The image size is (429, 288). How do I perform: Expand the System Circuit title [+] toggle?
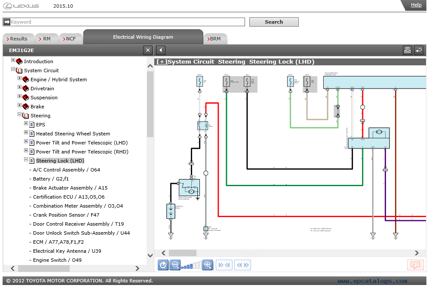[x=162, y=62]
